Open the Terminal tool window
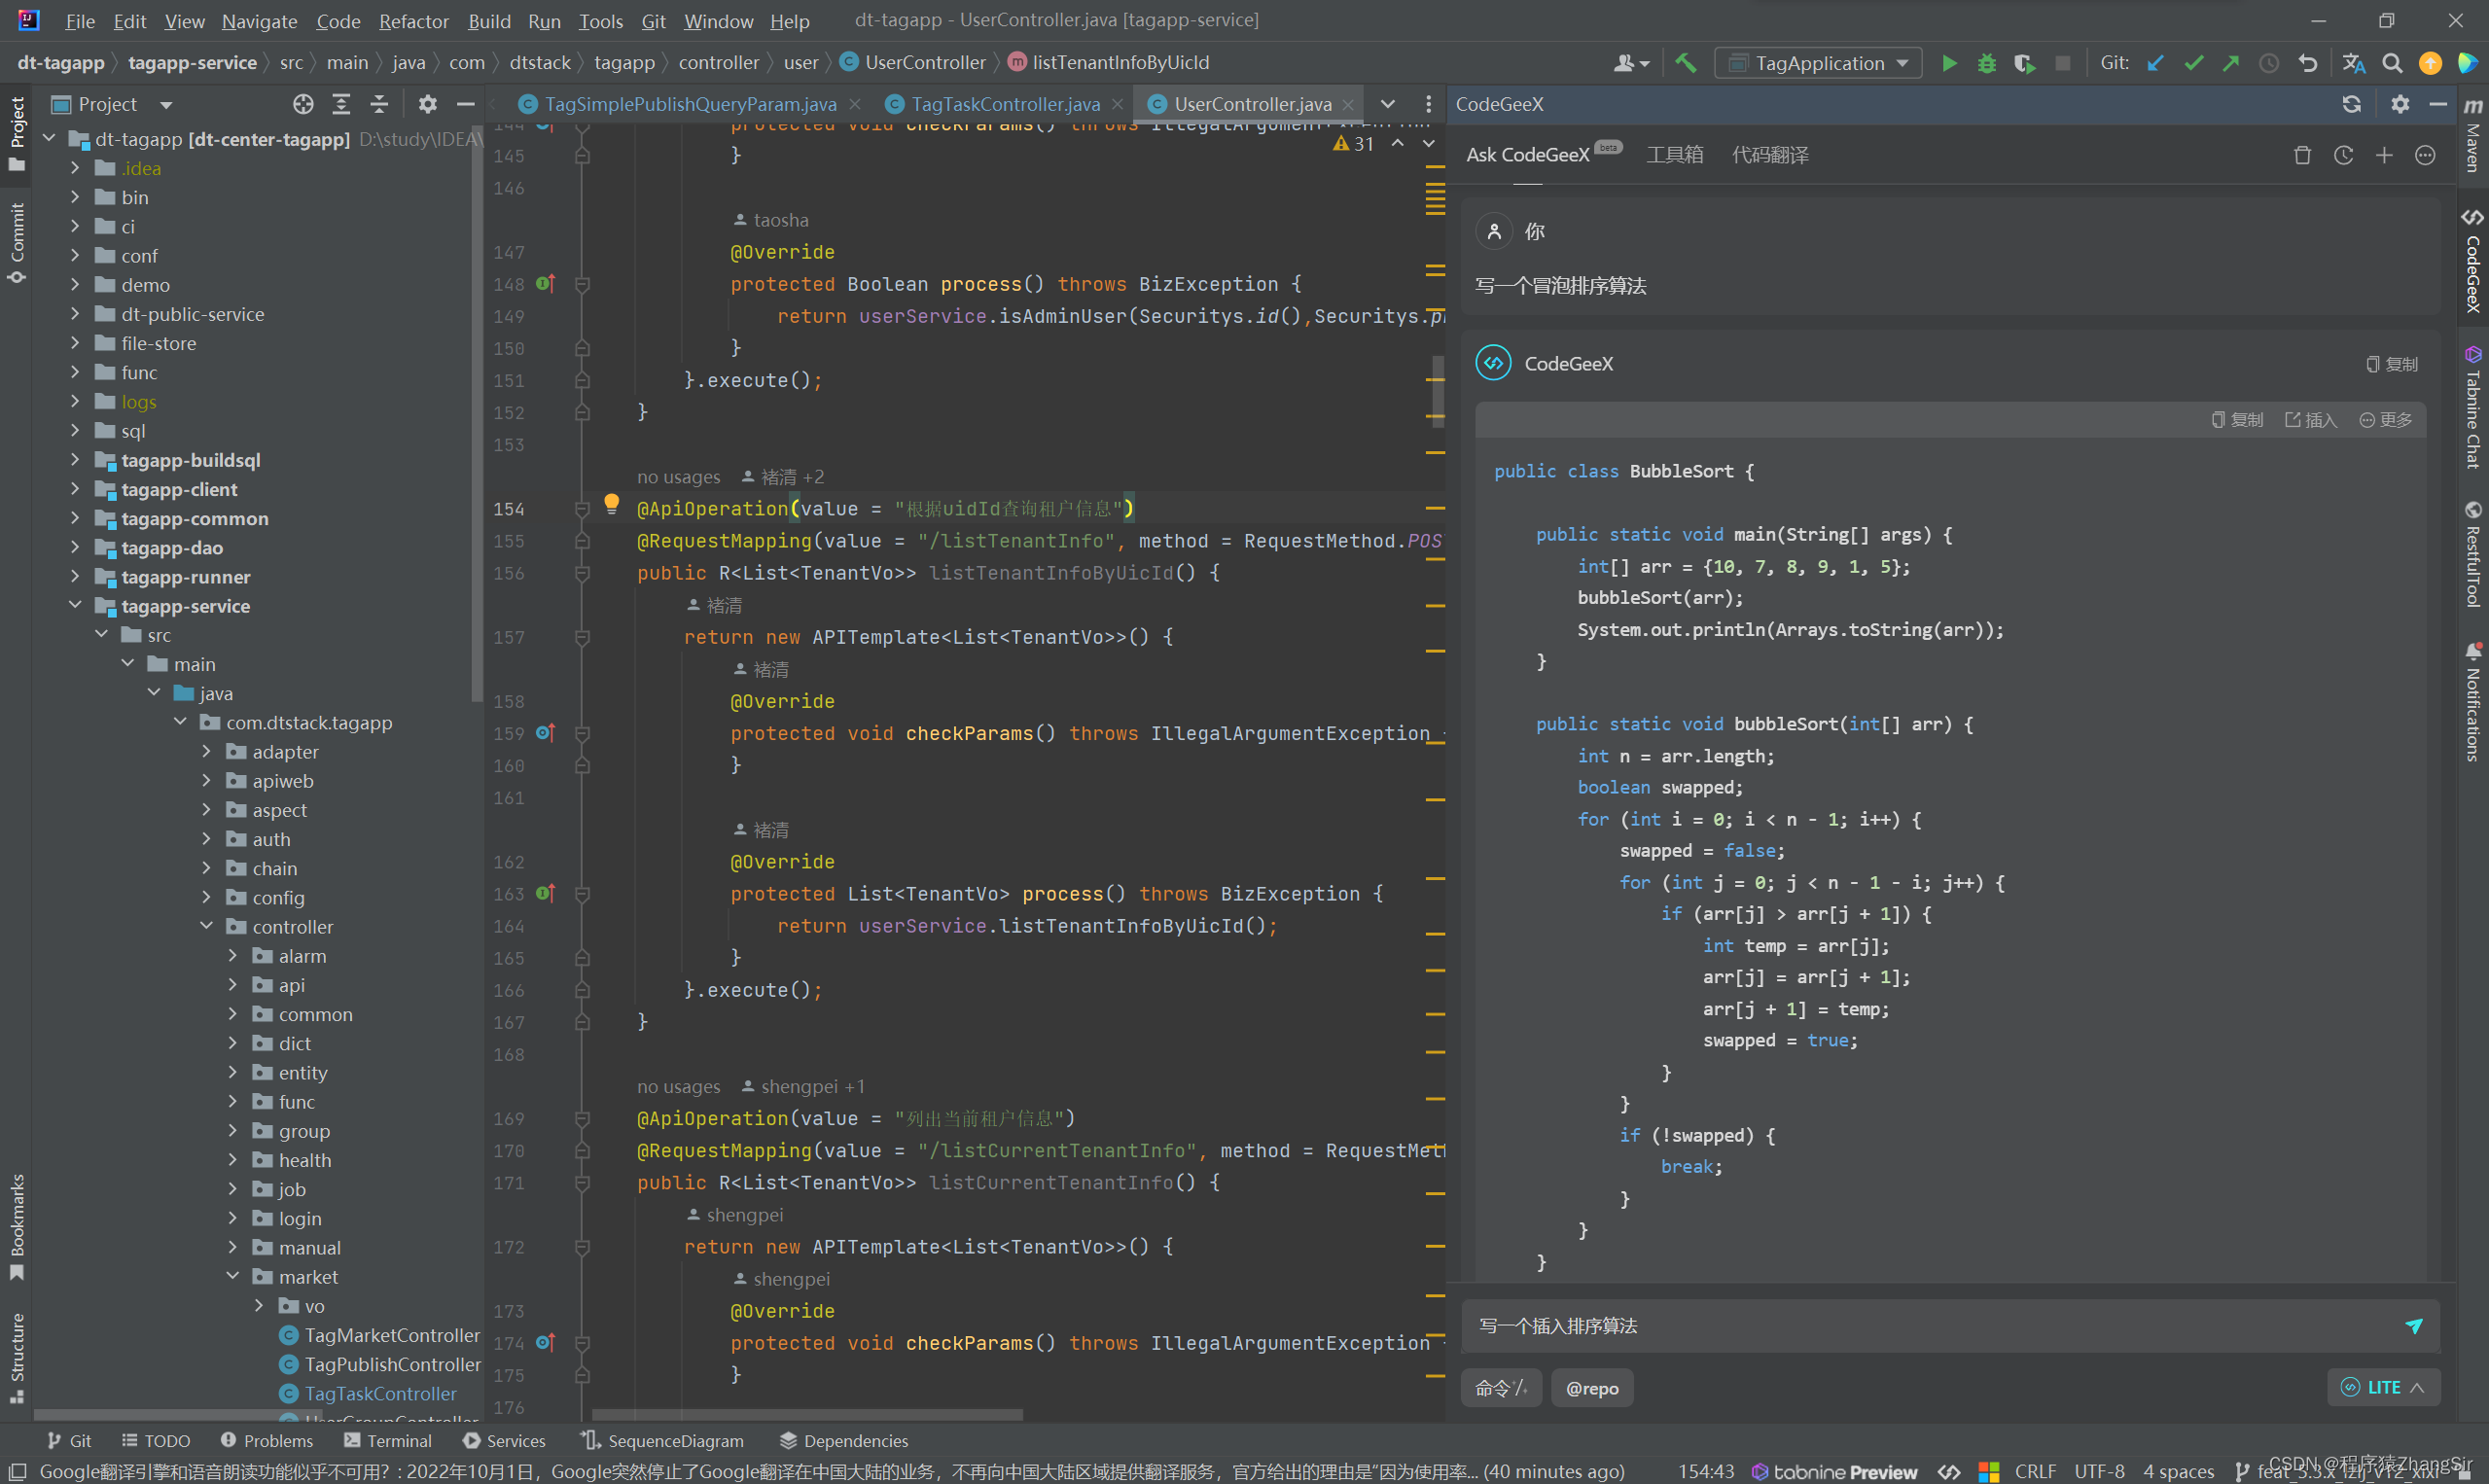The image size is (2489, 1484). 387,1441
